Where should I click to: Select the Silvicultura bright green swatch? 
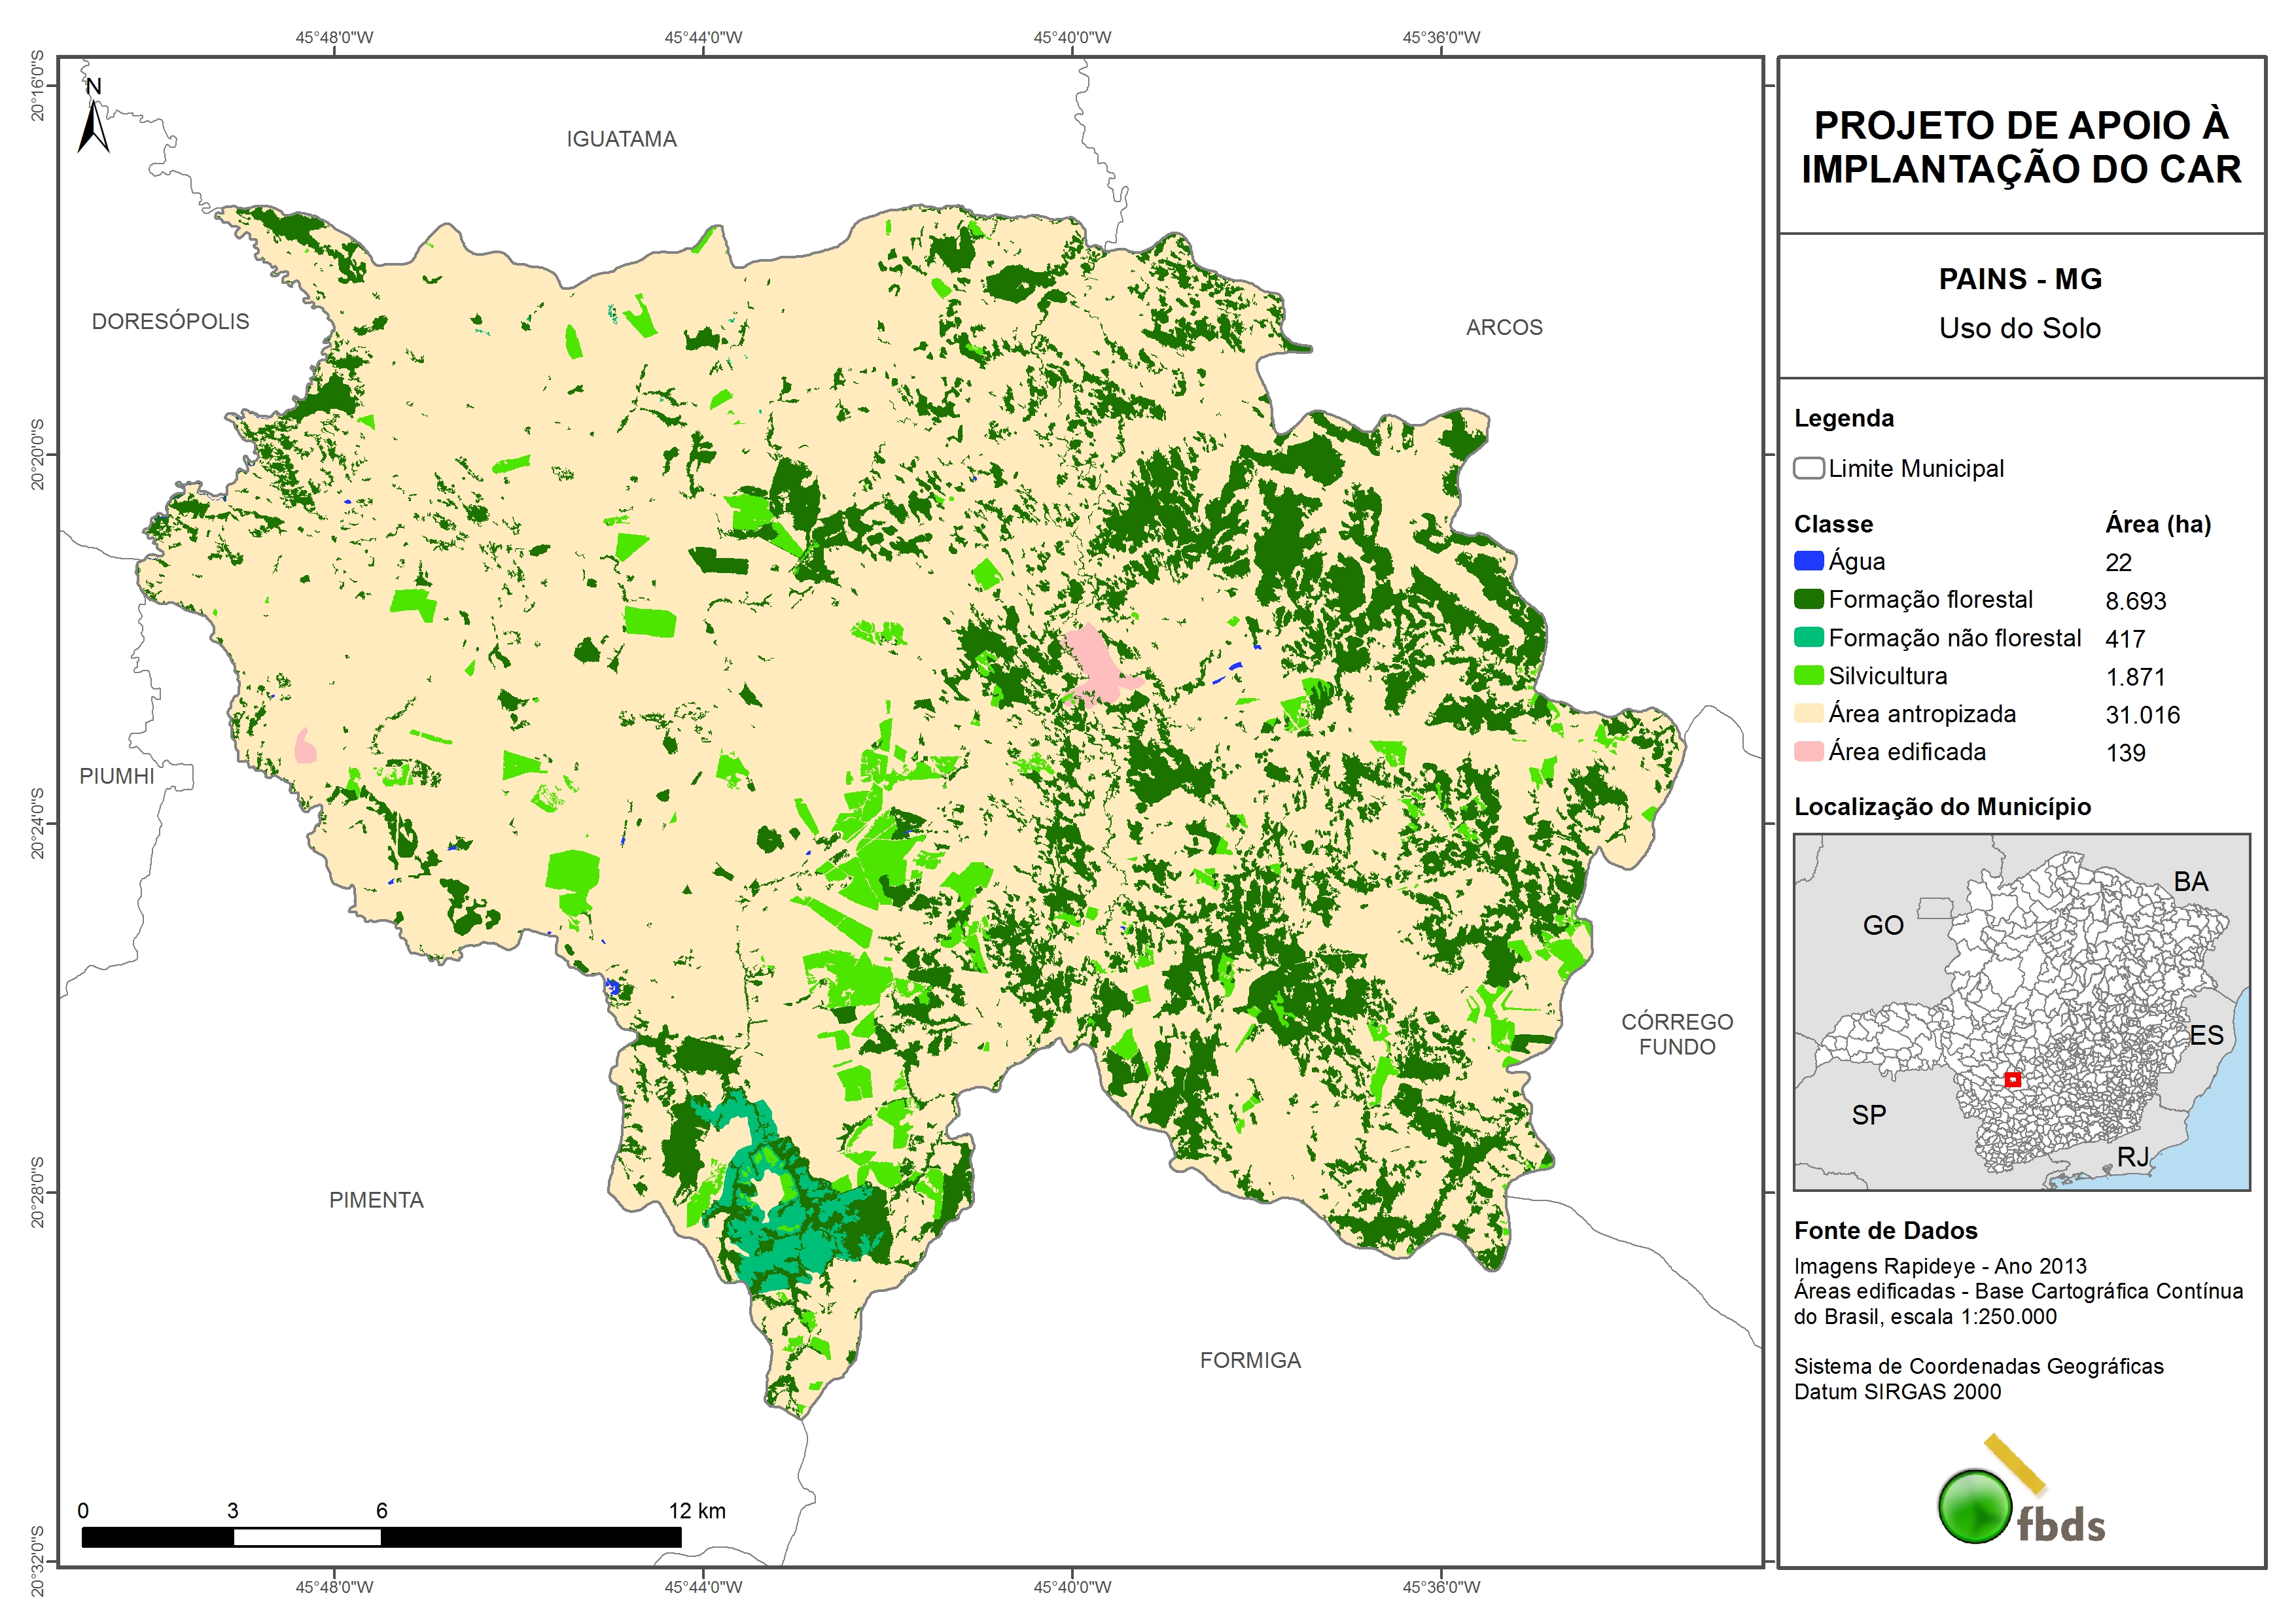pyautogui.click(x=1808, y=675)
